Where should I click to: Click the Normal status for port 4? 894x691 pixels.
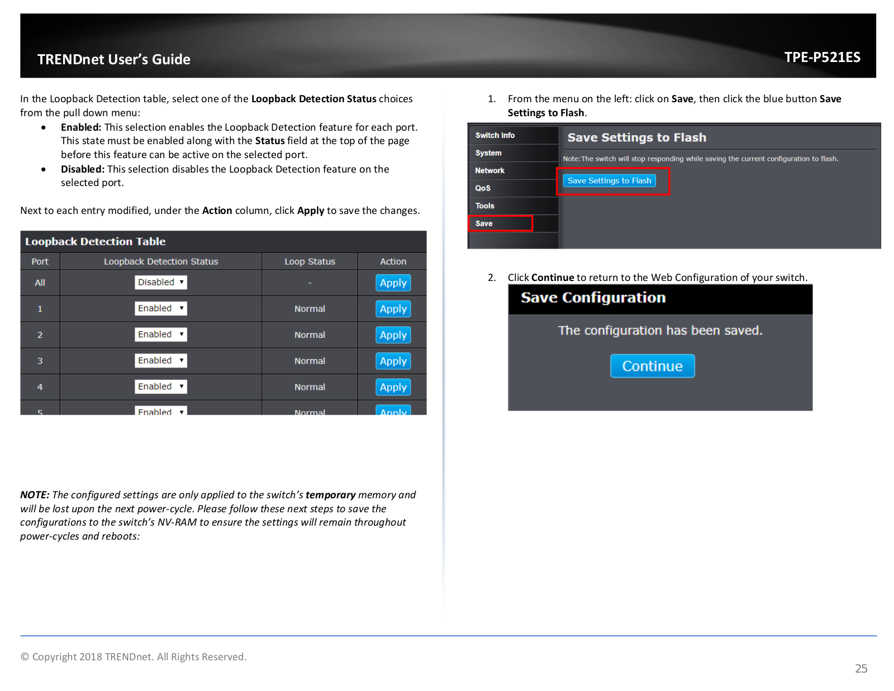[x=310, y=387]
